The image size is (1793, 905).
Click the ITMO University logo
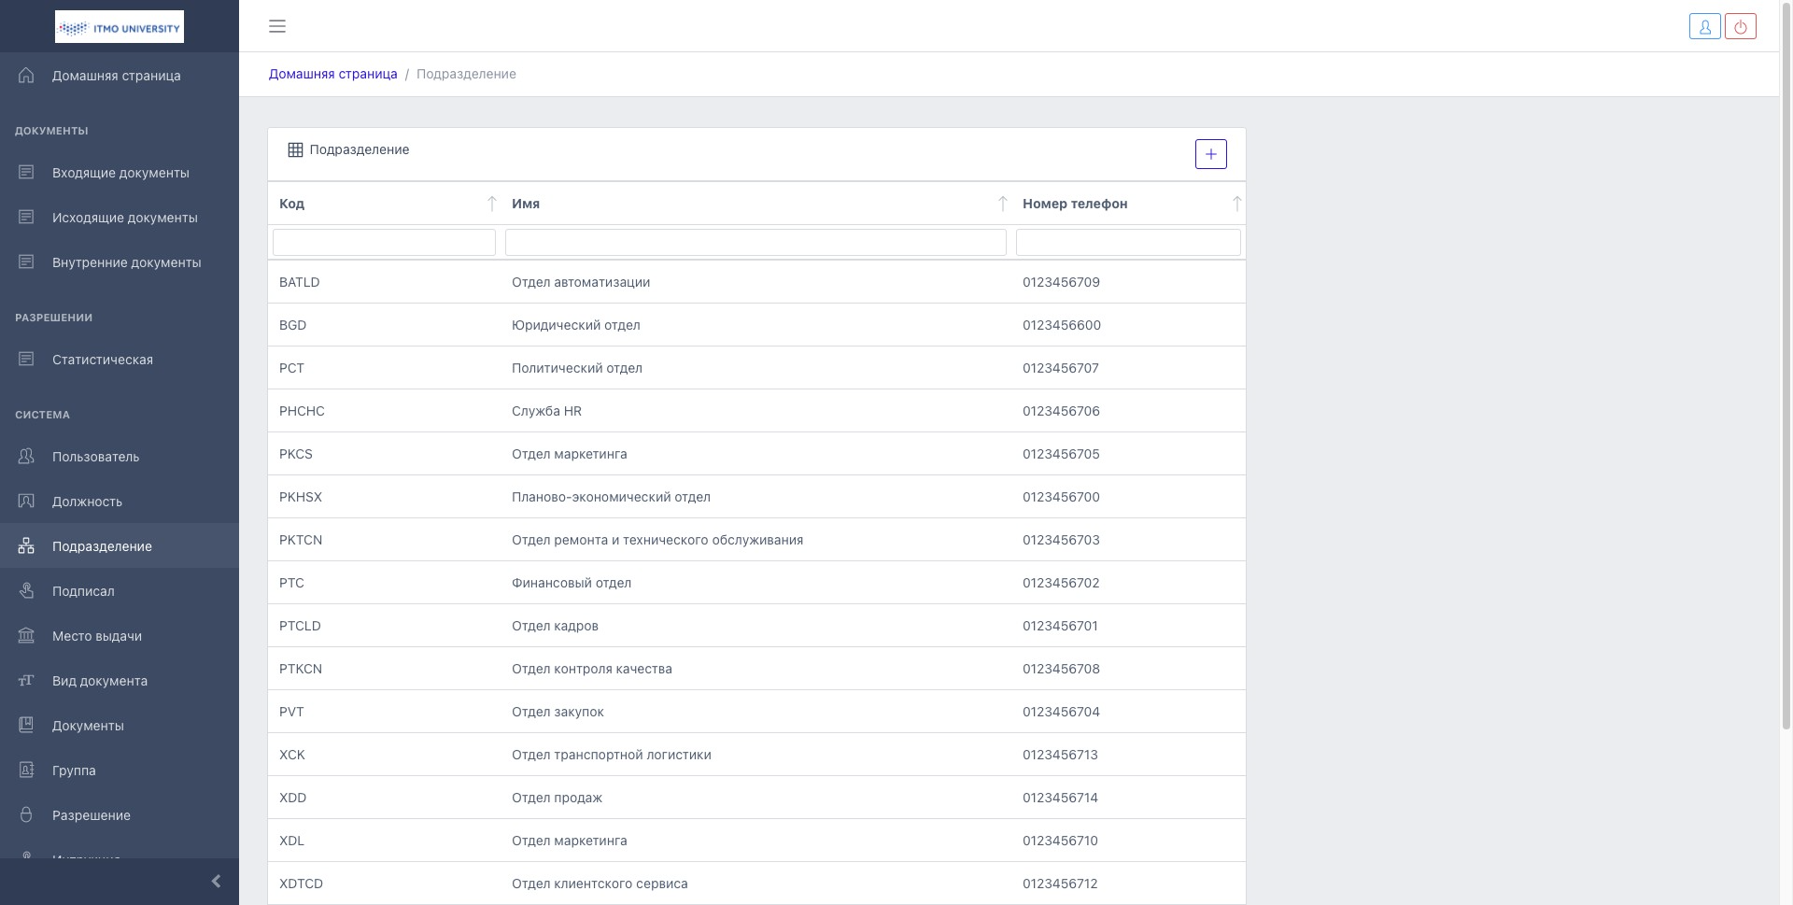(120, 27)
